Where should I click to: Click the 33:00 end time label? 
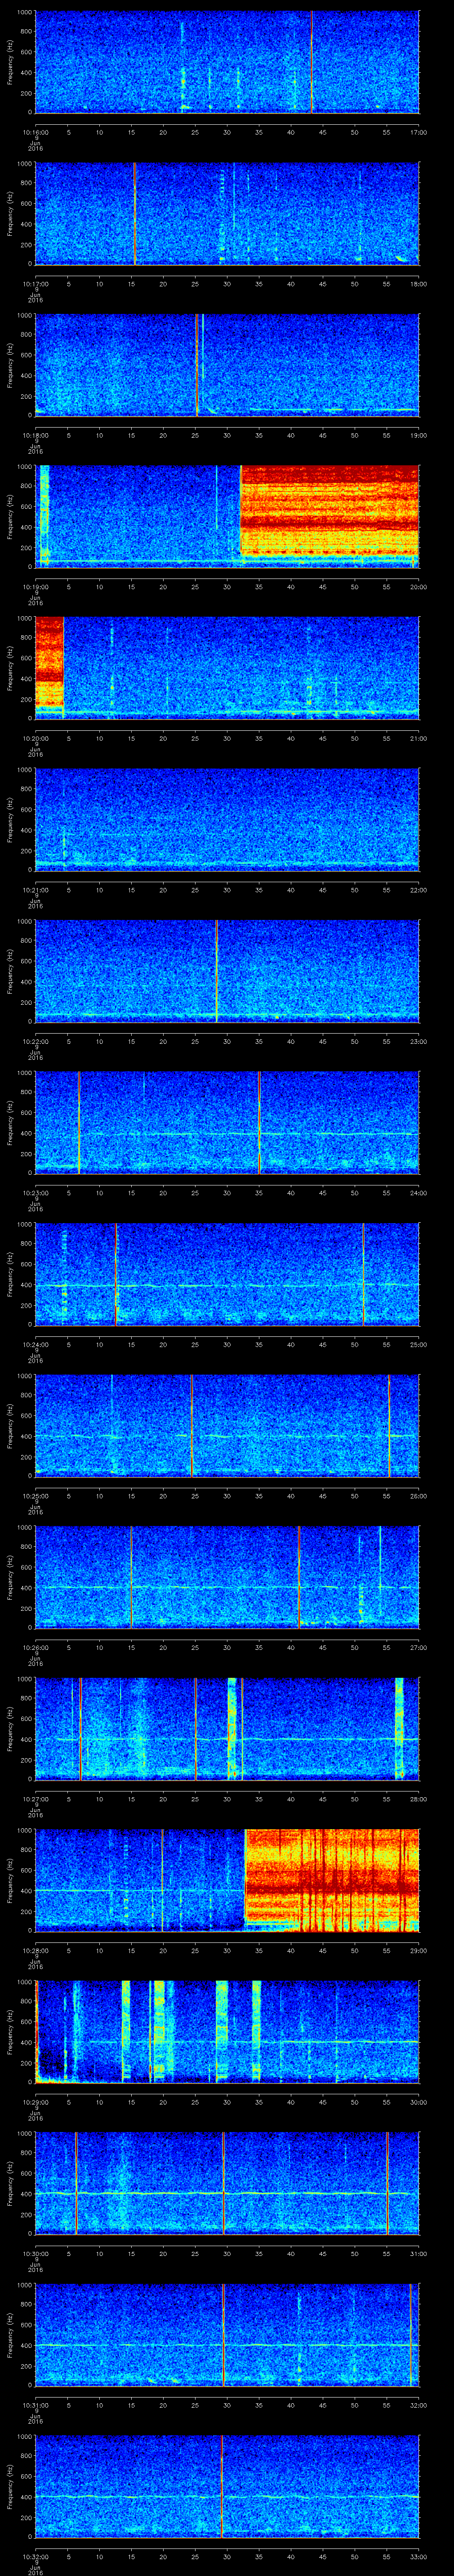tap(418, 2556)
